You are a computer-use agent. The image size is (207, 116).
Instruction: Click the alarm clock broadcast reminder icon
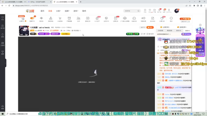pos(69,18)
